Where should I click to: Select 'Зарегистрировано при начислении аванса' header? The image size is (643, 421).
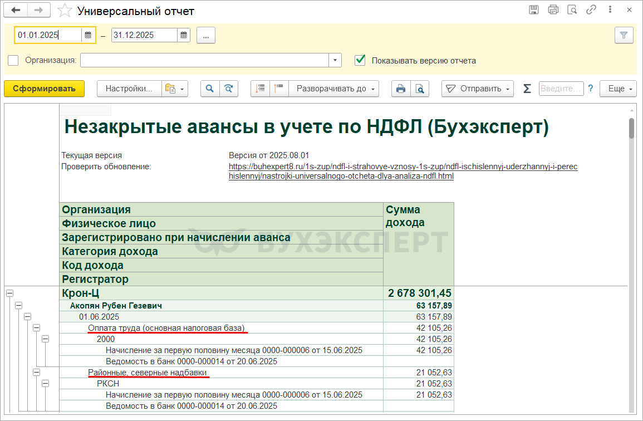222,237
